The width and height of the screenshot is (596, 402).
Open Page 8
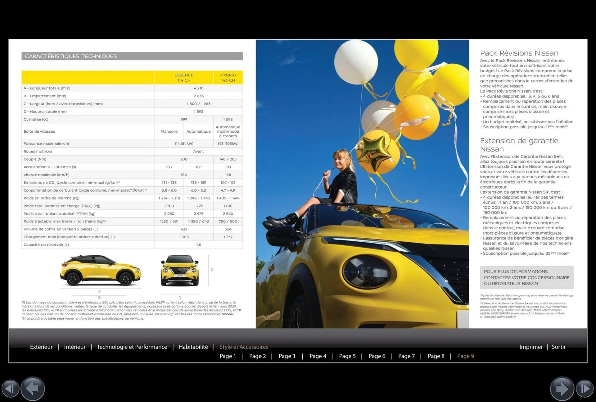click(x=436, y=356)
